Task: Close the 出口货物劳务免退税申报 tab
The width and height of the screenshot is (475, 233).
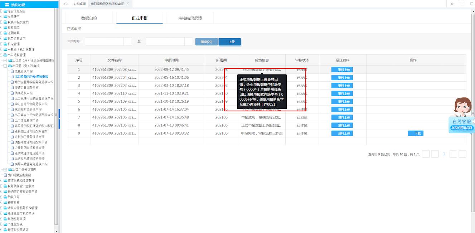Action: pyautogui.click(x=128, y=3)
